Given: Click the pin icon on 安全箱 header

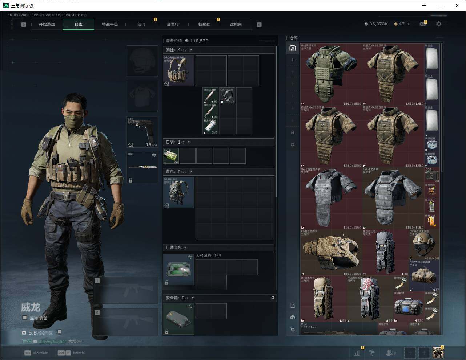Looking at the screenshot, I should click(x=273, y=298).
